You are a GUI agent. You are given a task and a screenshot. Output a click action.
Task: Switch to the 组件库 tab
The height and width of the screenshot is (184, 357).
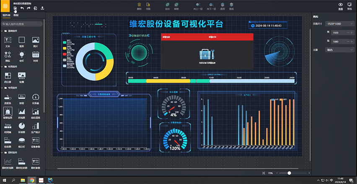pos(6,15)
